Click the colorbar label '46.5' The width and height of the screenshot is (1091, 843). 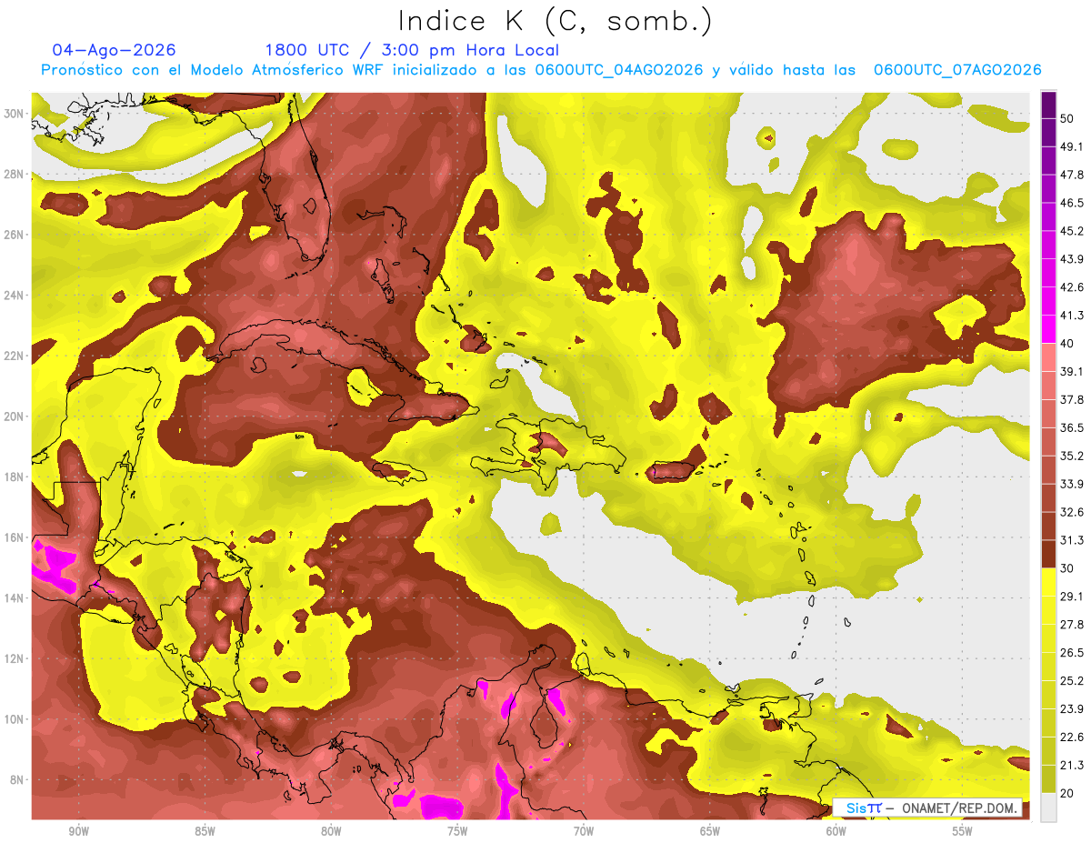[1072, 203]
